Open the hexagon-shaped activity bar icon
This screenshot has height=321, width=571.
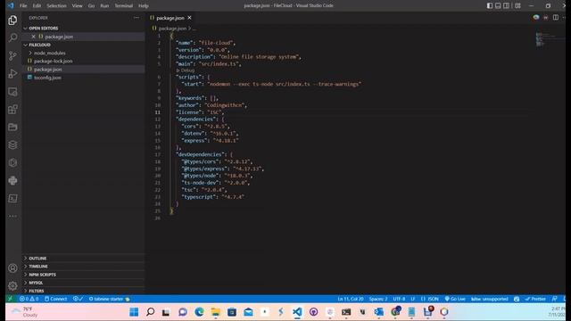click(12, 162)
